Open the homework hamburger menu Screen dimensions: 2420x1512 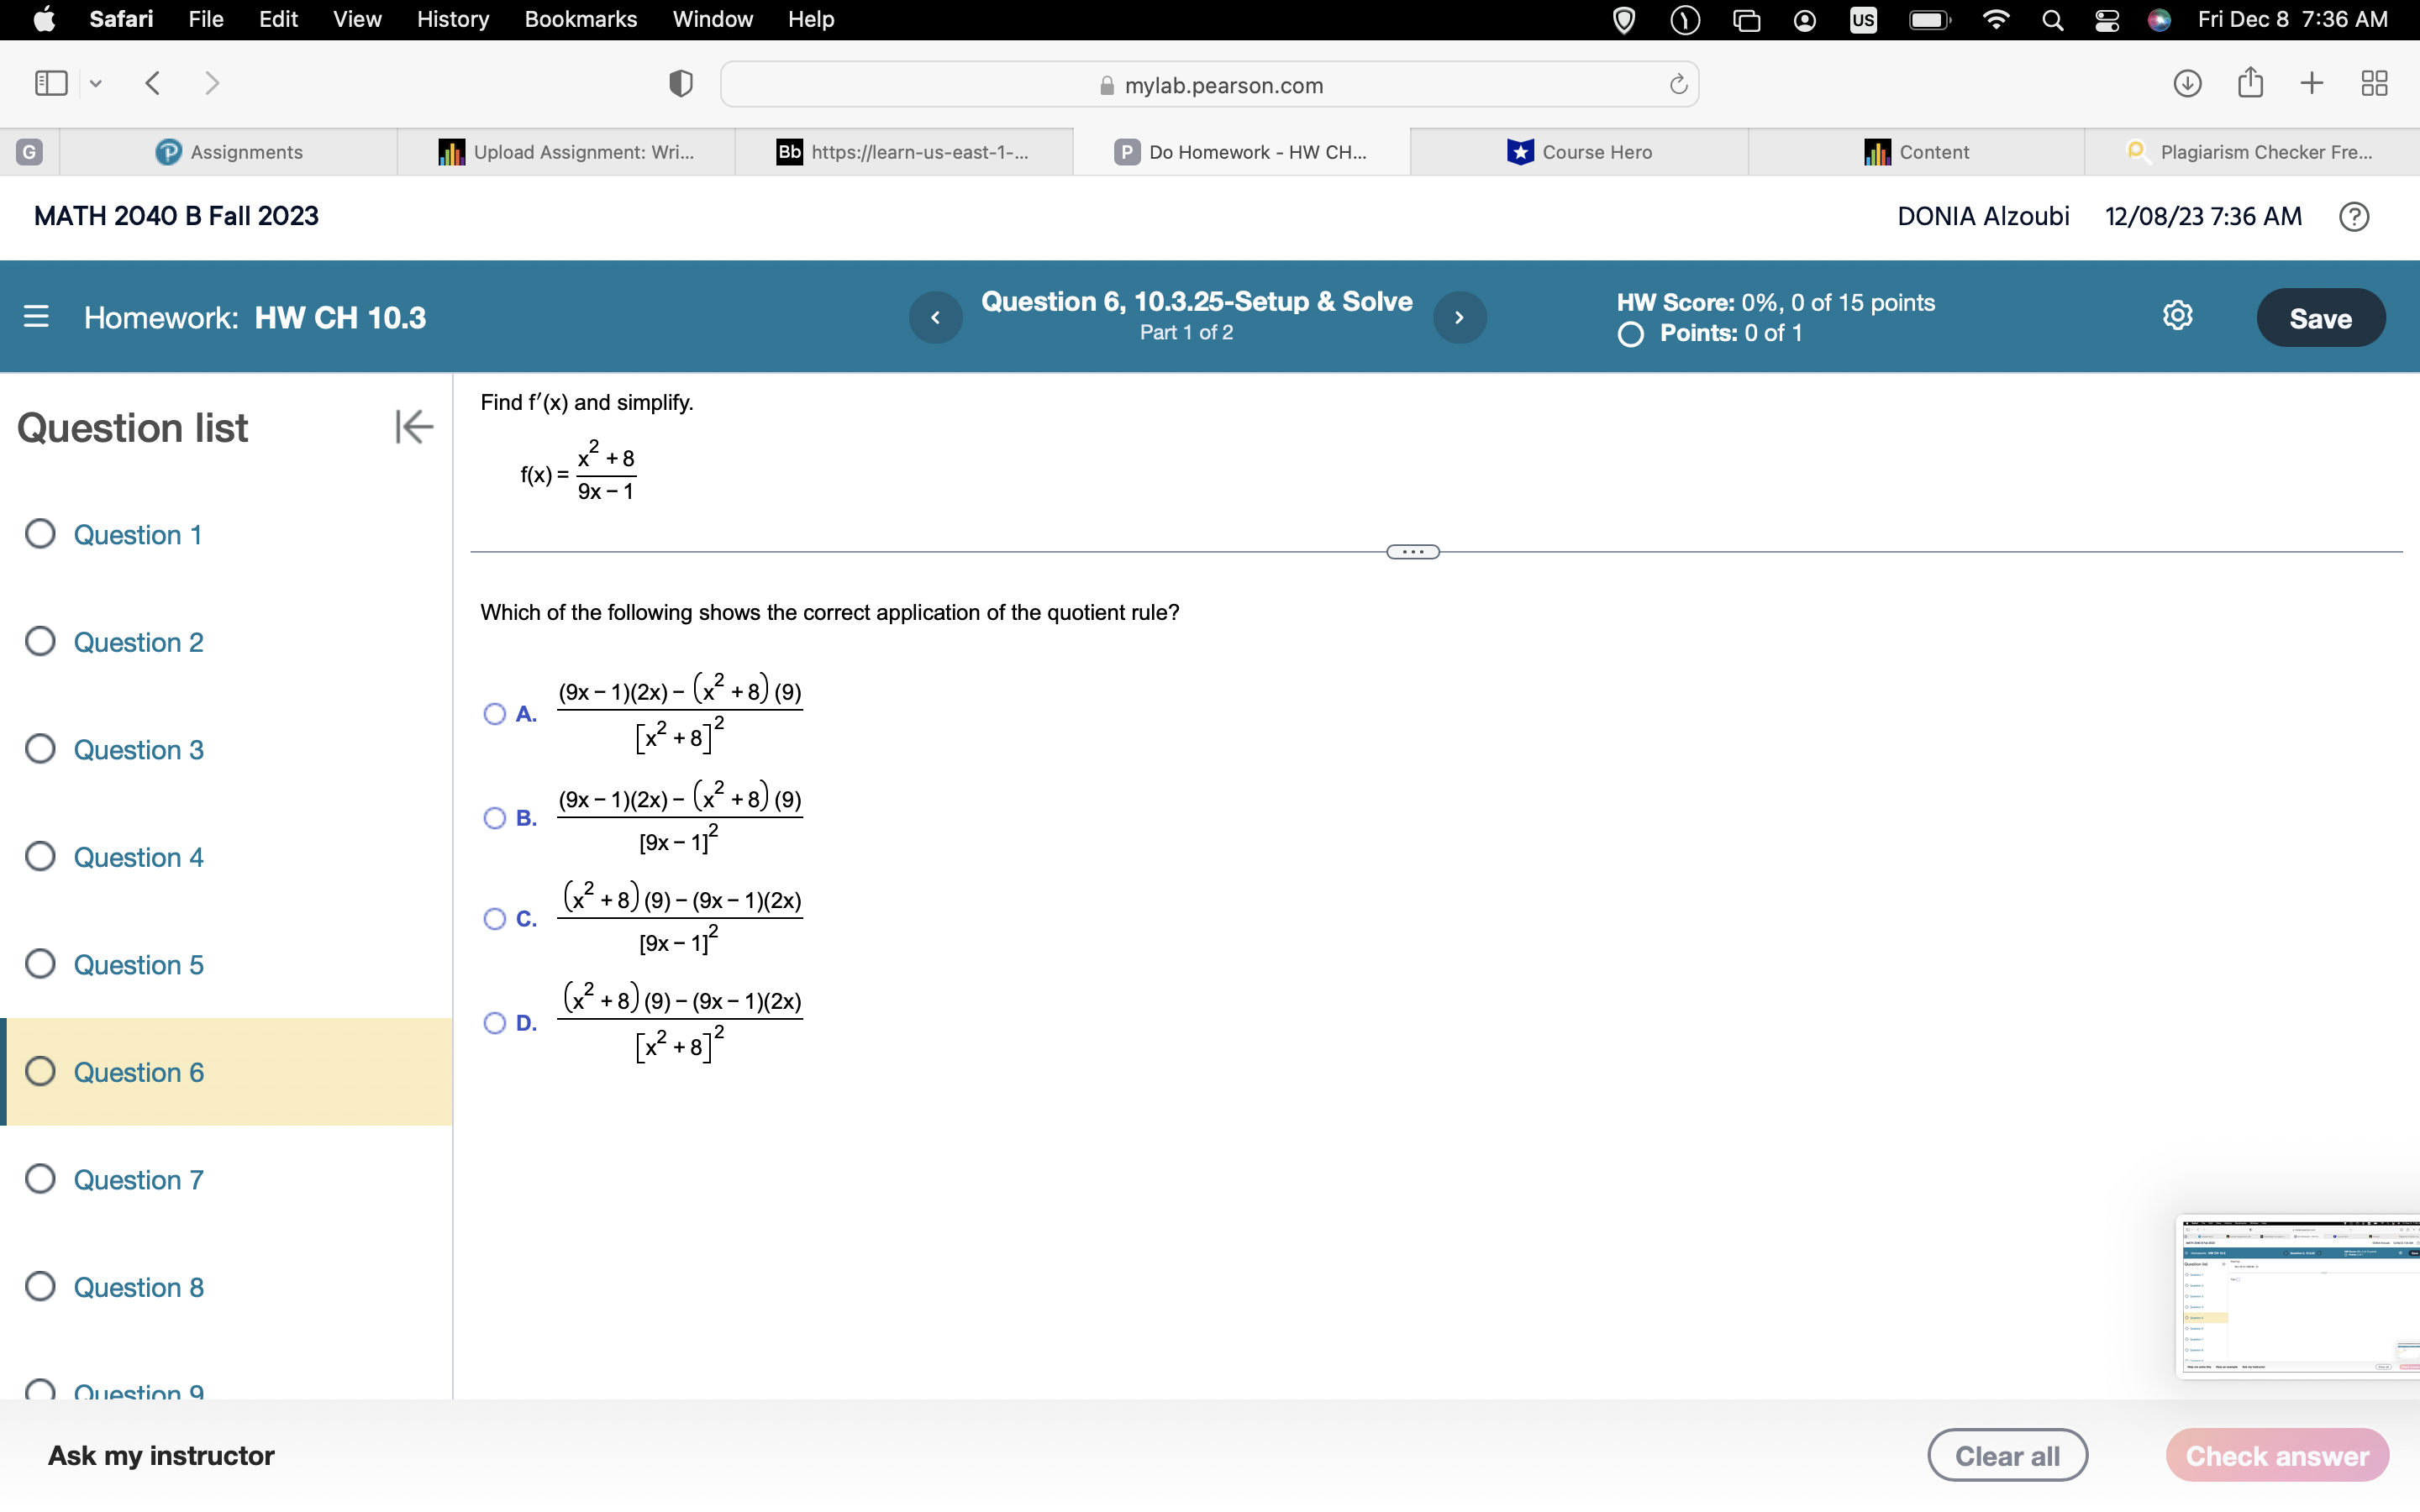(36, 317)
